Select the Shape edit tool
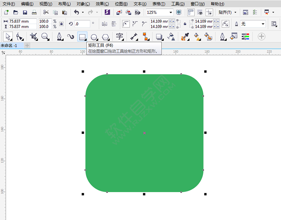Screen dimensions: 281x220 (19, 37)
